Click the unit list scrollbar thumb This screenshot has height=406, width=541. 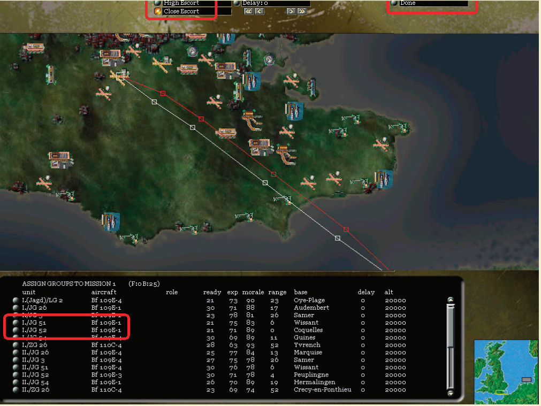[x=450, y=325]
